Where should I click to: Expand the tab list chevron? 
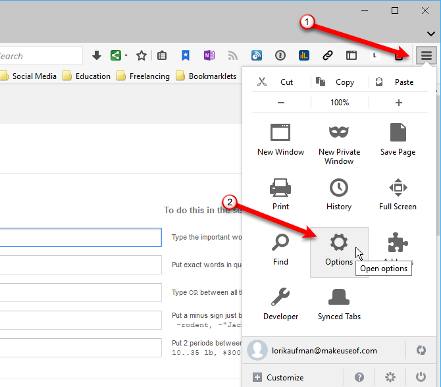pyautogui.click(x=430, y=34)
